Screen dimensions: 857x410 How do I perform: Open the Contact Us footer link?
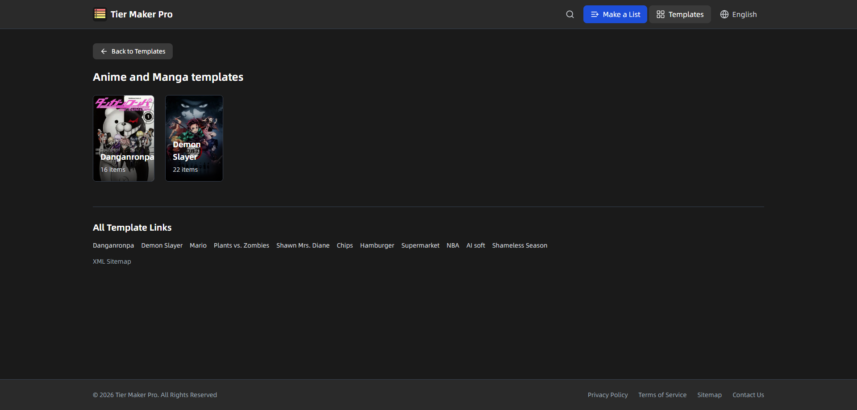coord(748,395)
